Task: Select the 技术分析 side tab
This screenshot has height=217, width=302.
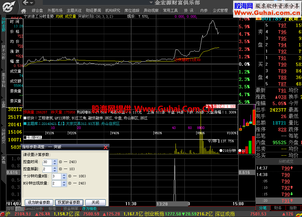Action: coord(3,52)
